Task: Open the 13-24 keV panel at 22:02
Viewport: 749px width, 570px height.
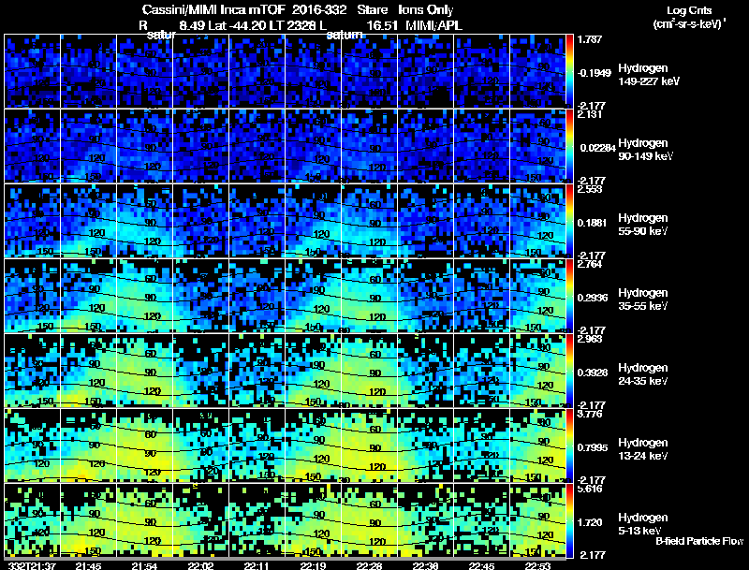Action: click(x=200, y=446)
